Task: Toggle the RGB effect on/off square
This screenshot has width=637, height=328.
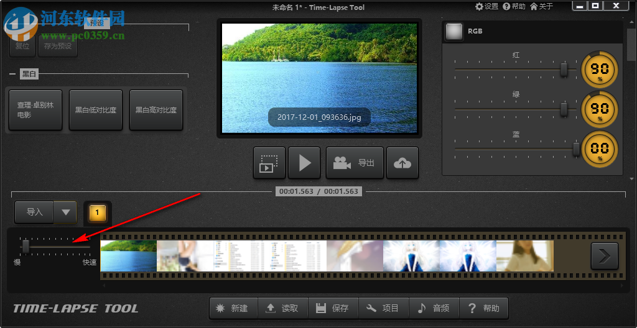Action: [x=453, y=32]
